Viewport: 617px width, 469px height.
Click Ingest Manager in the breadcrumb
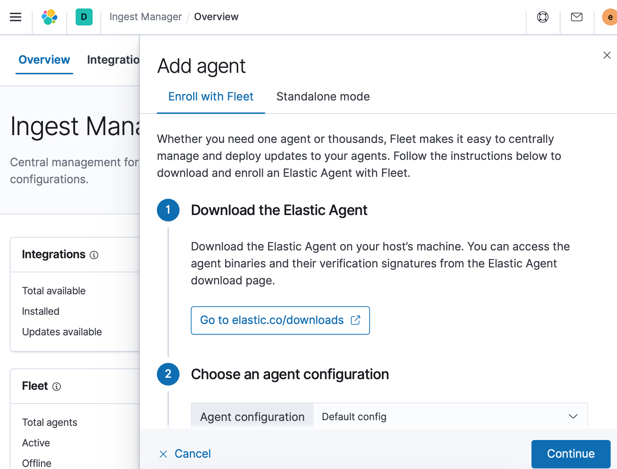[146, 17]
